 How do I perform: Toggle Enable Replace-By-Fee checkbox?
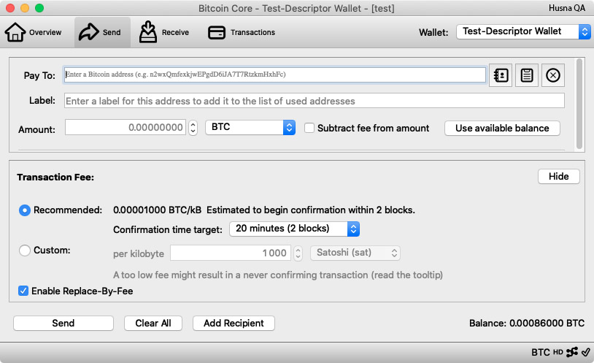coord(23,291)
